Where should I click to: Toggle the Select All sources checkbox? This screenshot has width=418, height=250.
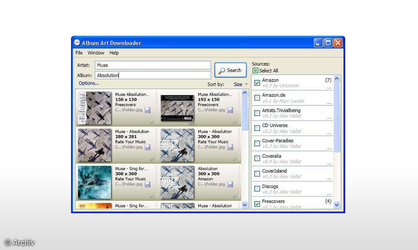(x=255, y=70)
